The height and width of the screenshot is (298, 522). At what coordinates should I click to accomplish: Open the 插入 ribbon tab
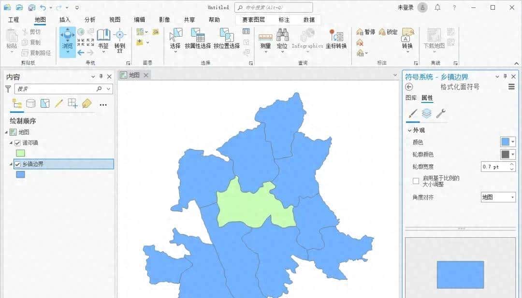(x=65, y=20)
